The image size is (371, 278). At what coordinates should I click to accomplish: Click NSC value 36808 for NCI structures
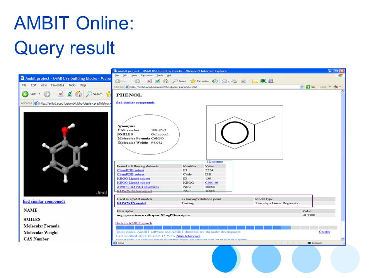click(x=210, y=187)
